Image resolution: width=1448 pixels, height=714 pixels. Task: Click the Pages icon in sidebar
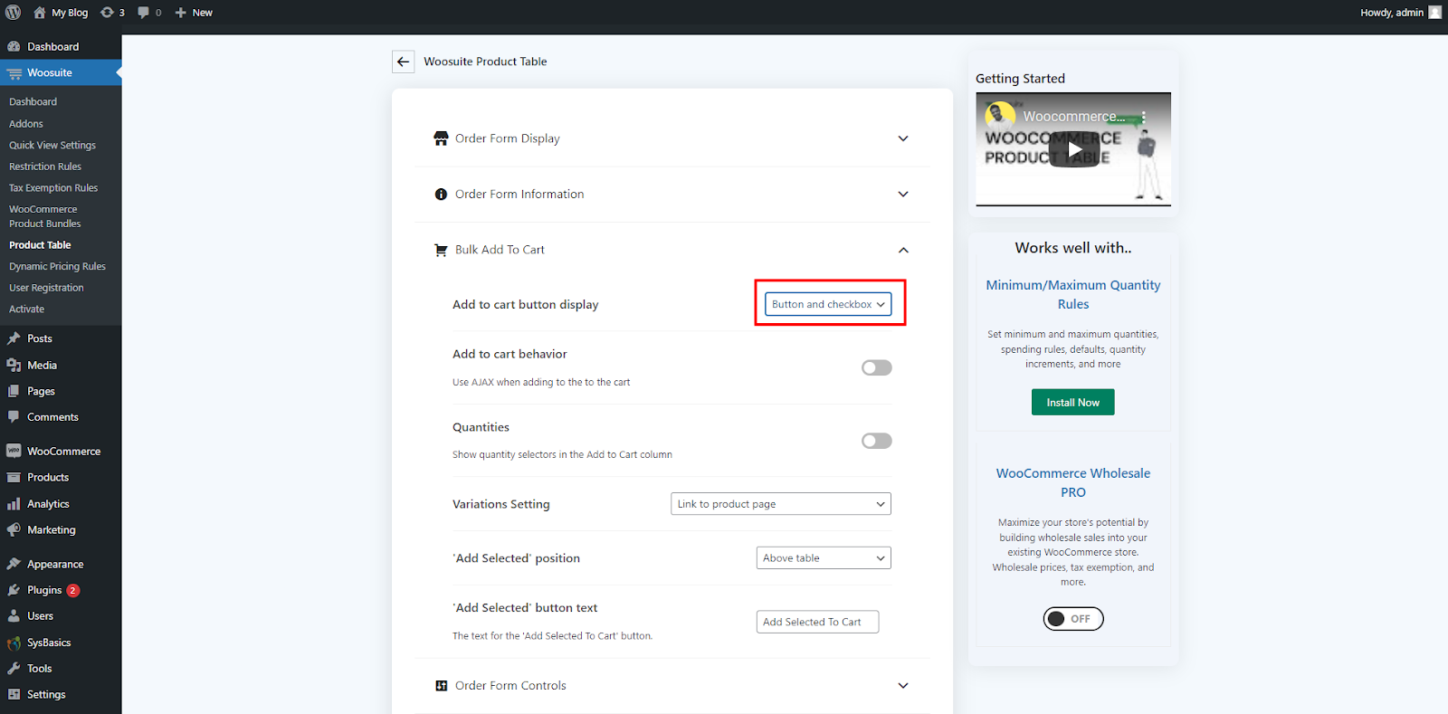point(14,391)
